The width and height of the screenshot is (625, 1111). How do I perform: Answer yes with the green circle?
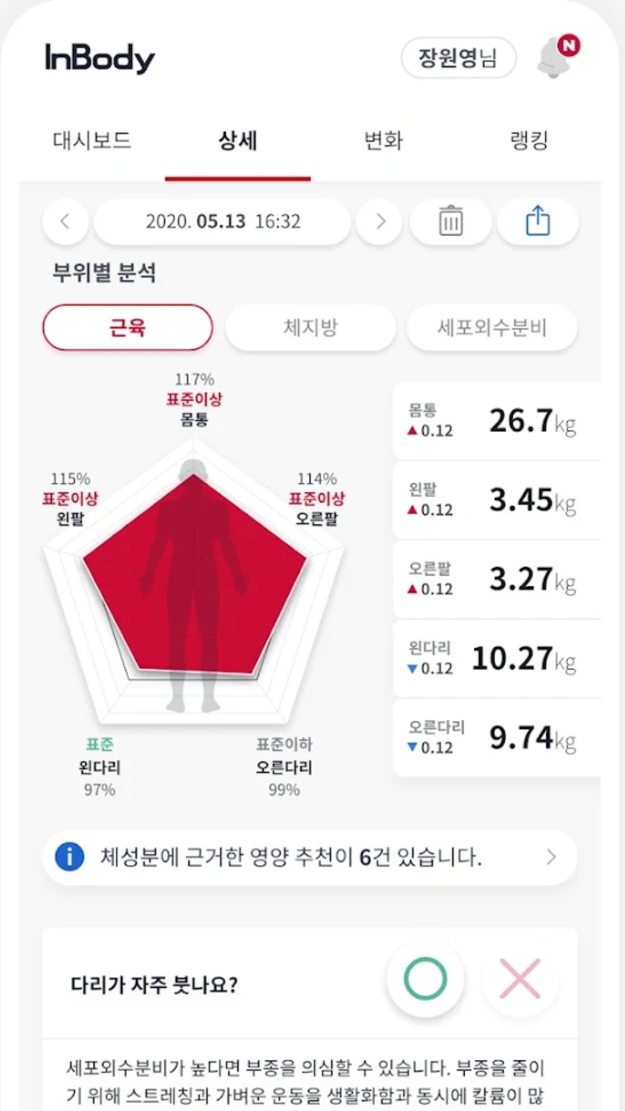(425, 979)
